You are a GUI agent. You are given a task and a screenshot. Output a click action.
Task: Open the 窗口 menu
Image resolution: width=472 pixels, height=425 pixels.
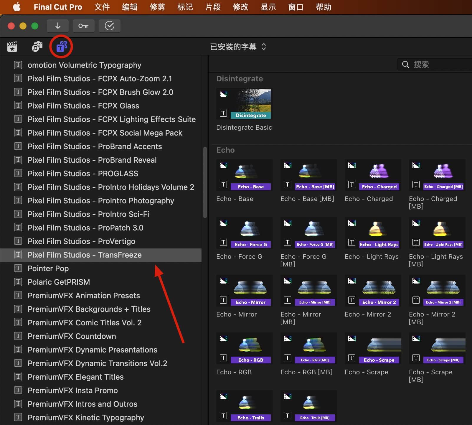point(296,7)
